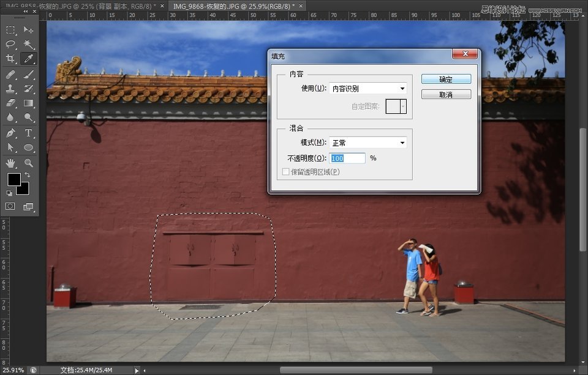Select the Rectangular Marquee tool
This screenshot has height=375, width=588.
[x=9, y=29]
